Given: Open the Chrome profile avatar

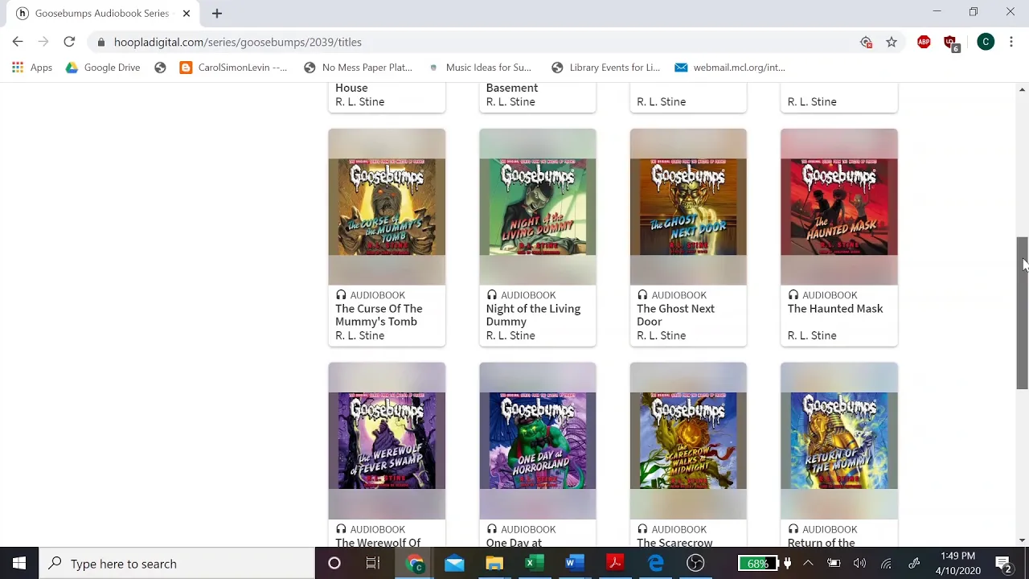Looking at the screenshot, I should coord(986,42).
